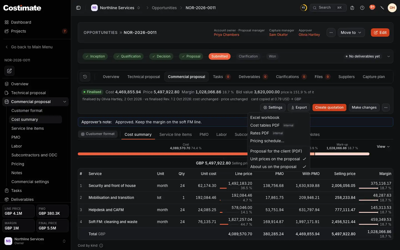The width and height of the screenshot is (400, 250).
Task: Open notifications with the 9+ badge
Action: coord(372,7)
